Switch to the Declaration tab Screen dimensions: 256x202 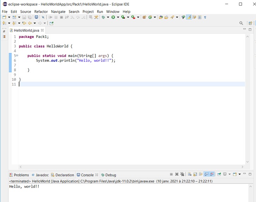pyautogui.click(x=63, y=175)
